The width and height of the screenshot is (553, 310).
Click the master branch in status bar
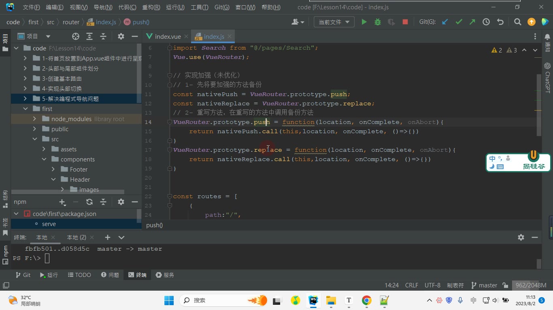[484, 285]
